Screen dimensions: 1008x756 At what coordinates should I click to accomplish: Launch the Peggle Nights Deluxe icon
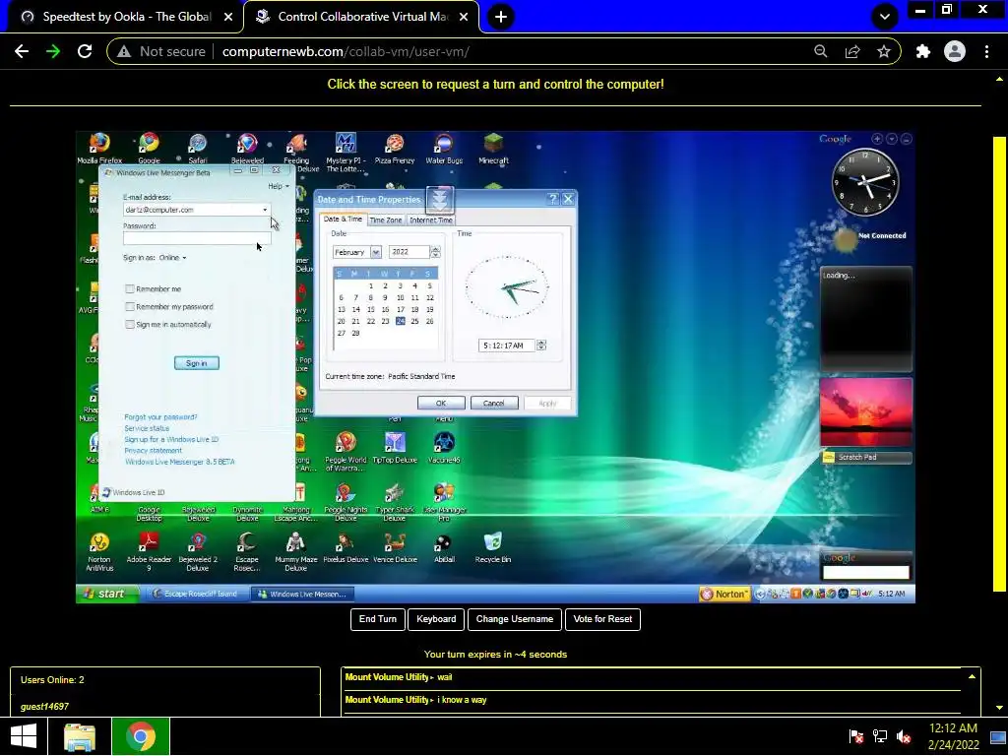coord(346,501)
